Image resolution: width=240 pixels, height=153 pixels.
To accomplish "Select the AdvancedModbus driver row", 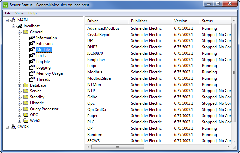I will tap(158, 28).
